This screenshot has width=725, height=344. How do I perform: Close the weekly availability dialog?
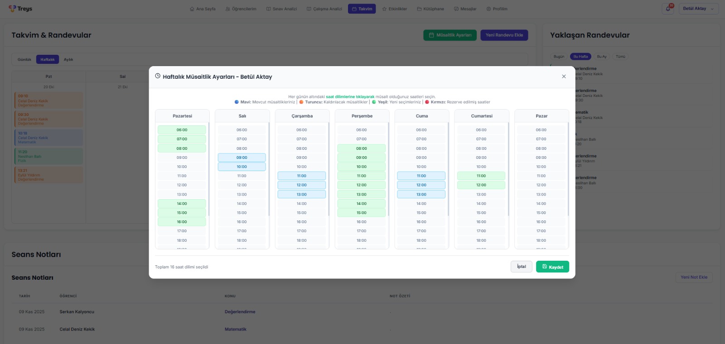564,76
